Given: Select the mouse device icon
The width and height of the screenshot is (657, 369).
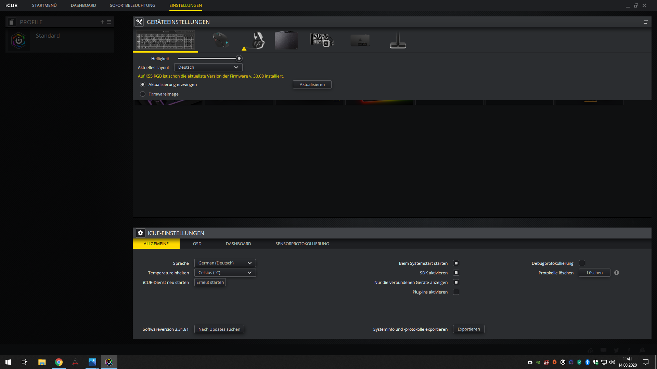Looking at the screenshot, I should (220, 40).
